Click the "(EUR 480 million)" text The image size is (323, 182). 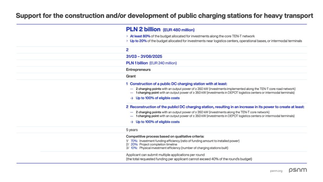(179, 30)
